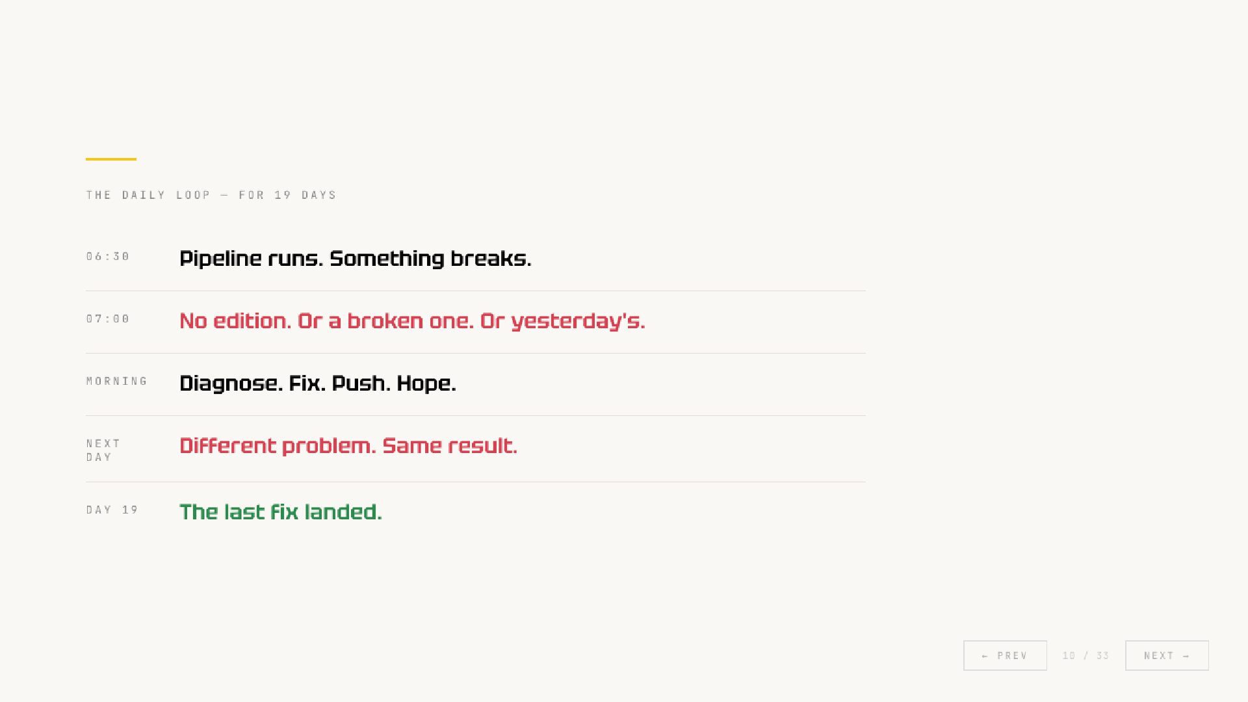The height and width of the screenshot is (702, 1248).
Task: Click the word 'Hope.' in morning row
Action: tap(426, 383)
